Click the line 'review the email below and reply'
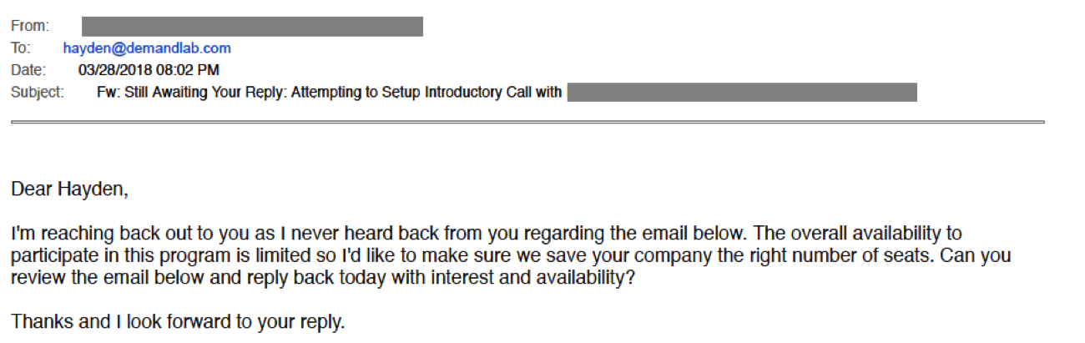Viewport: 1085px width, 343px height. (x=325, y=277)
